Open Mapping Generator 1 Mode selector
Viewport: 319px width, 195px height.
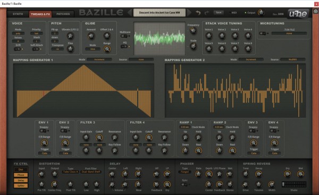(x=99, y=59)
